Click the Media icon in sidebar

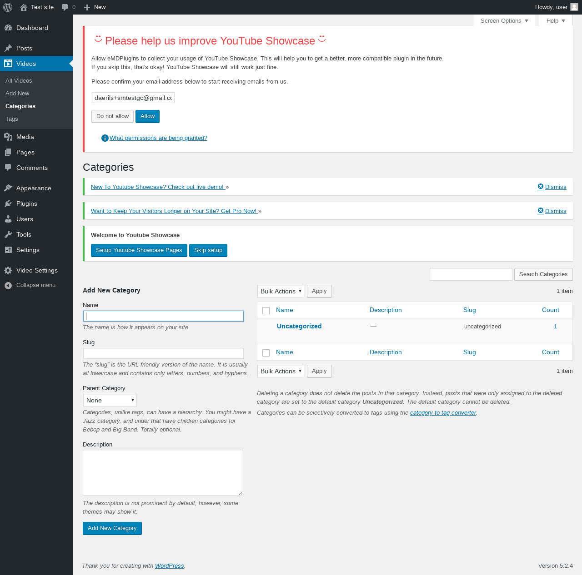[x=8, y=137]
